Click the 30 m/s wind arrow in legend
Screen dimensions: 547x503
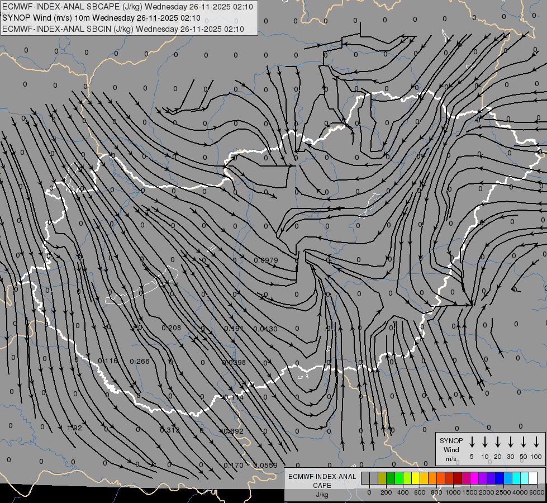point(510,442)
